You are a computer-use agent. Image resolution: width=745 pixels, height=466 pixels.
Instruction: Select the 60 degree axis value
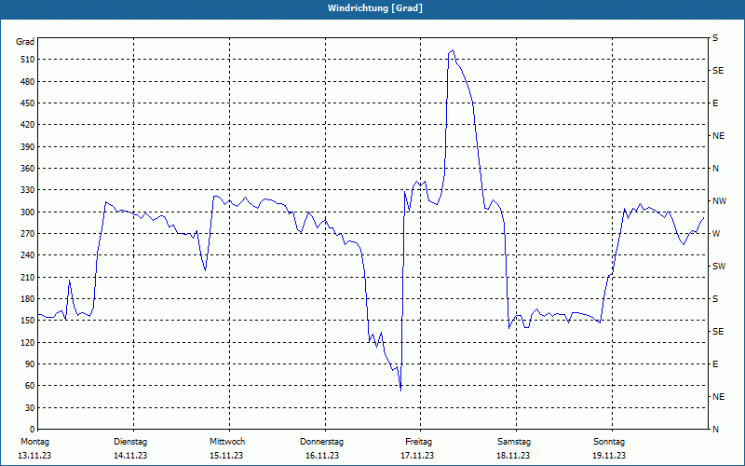tap(30, 386)
